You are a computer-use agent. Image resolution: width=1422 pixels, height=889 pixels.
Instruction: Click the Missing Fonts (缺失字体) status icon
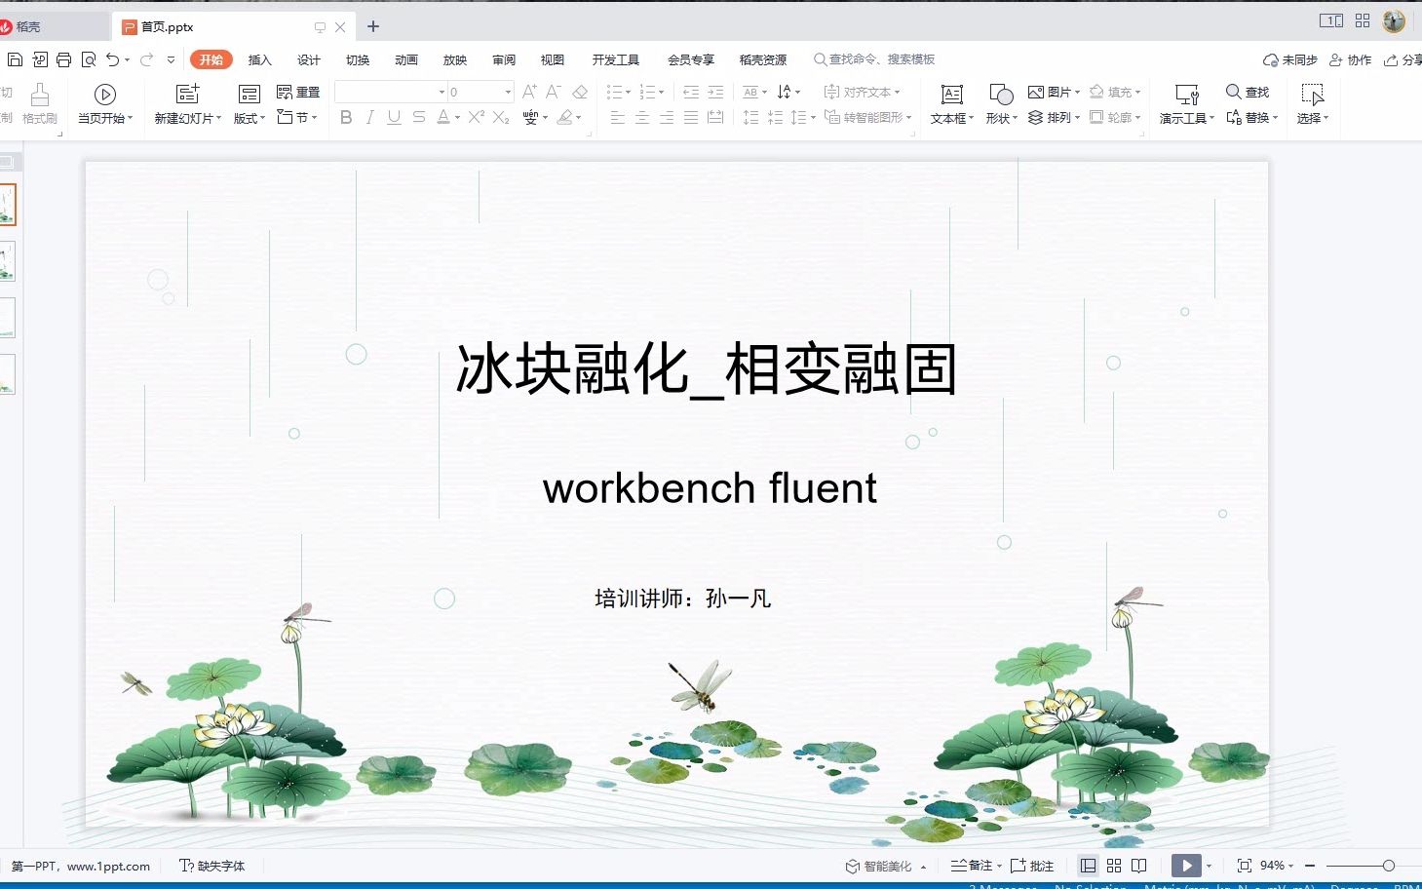click(x=186, y=866)
